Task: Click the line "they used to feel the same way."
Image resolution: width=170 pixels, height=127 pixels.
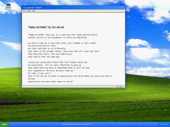Action: coord(44,57)
